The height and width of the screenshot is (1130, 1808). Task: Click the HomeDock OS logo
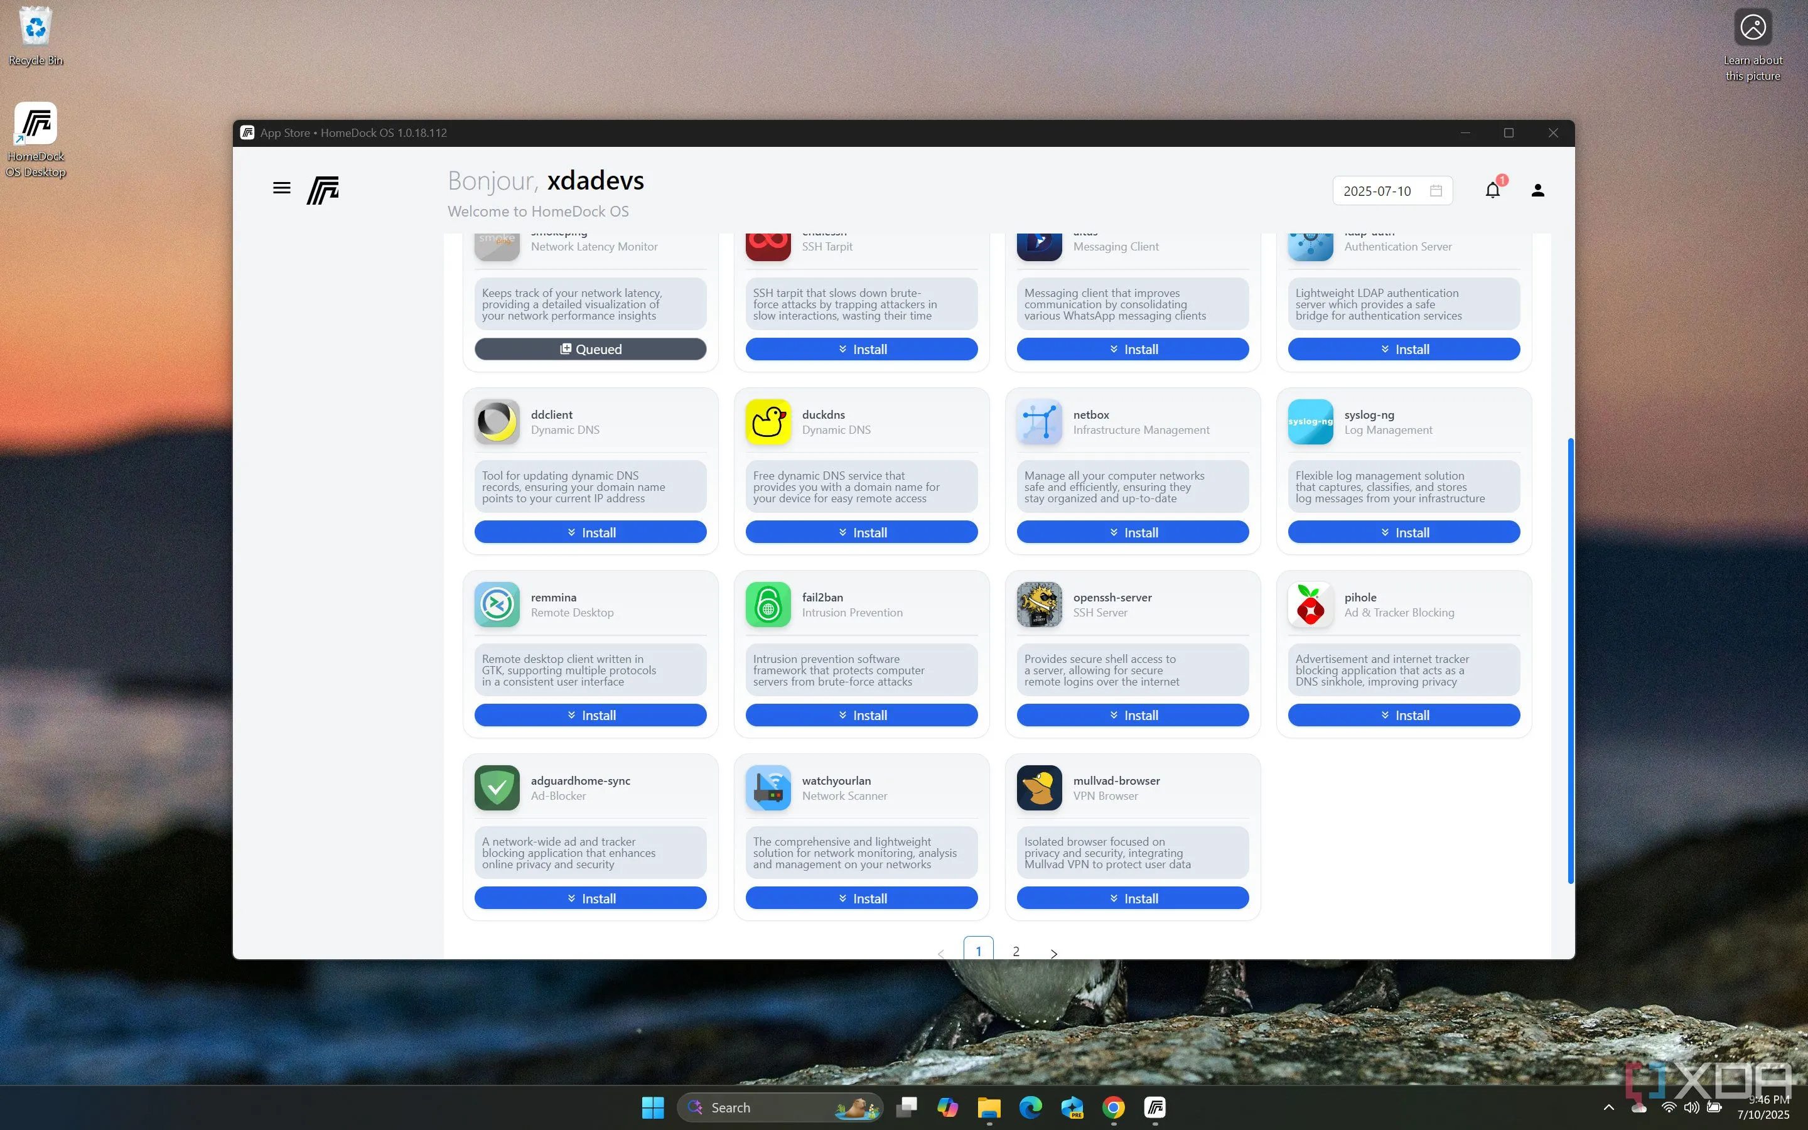tap(323, 190)
